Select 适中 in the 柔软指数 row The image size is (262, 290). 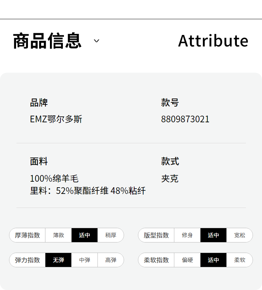213,260
